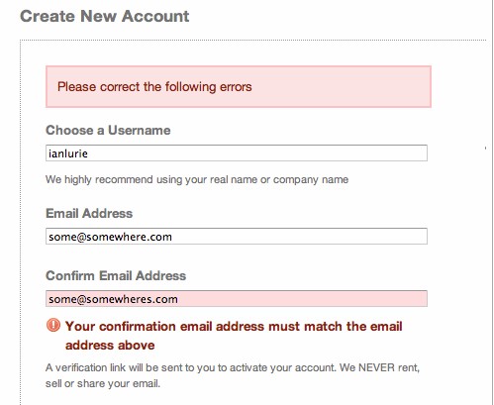Click the verification link notice text
Screen dimensions: 494x405
pos(233,375)
